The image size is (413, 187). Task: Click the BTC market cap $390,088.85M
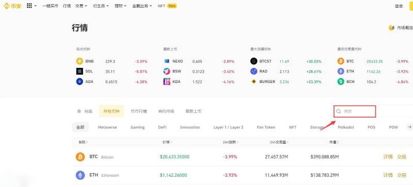(325, 157)
